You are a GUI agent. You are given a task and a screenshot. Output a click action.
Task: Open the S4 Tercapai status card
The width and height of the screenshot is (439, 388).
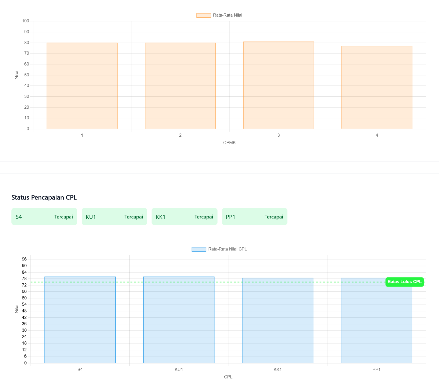[44, 217]
